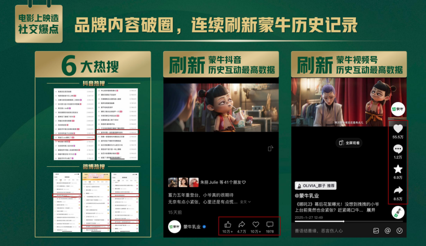The width and height of the screenshot is (426, 246).
Task: Click the 抖音热搜 heading
Action: point(94,83)
